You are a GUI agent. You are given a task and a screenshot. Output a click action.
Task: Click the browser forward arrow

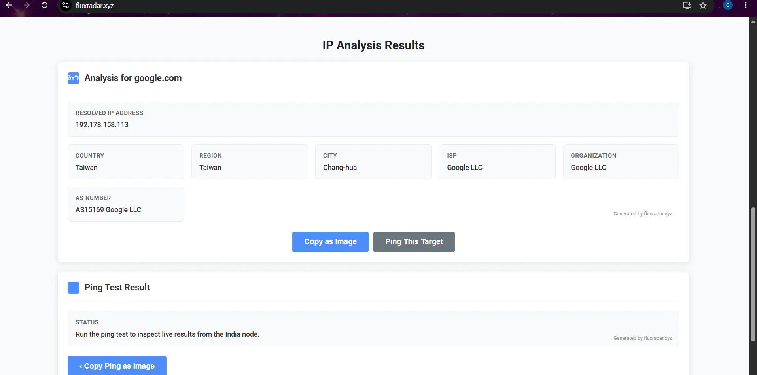(x=26, y=5)
